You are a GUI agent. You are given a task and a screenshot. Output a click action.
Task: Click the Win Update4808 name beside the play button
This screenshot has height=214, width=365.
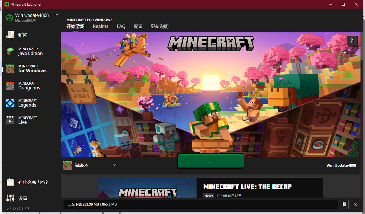coord(341,165)
